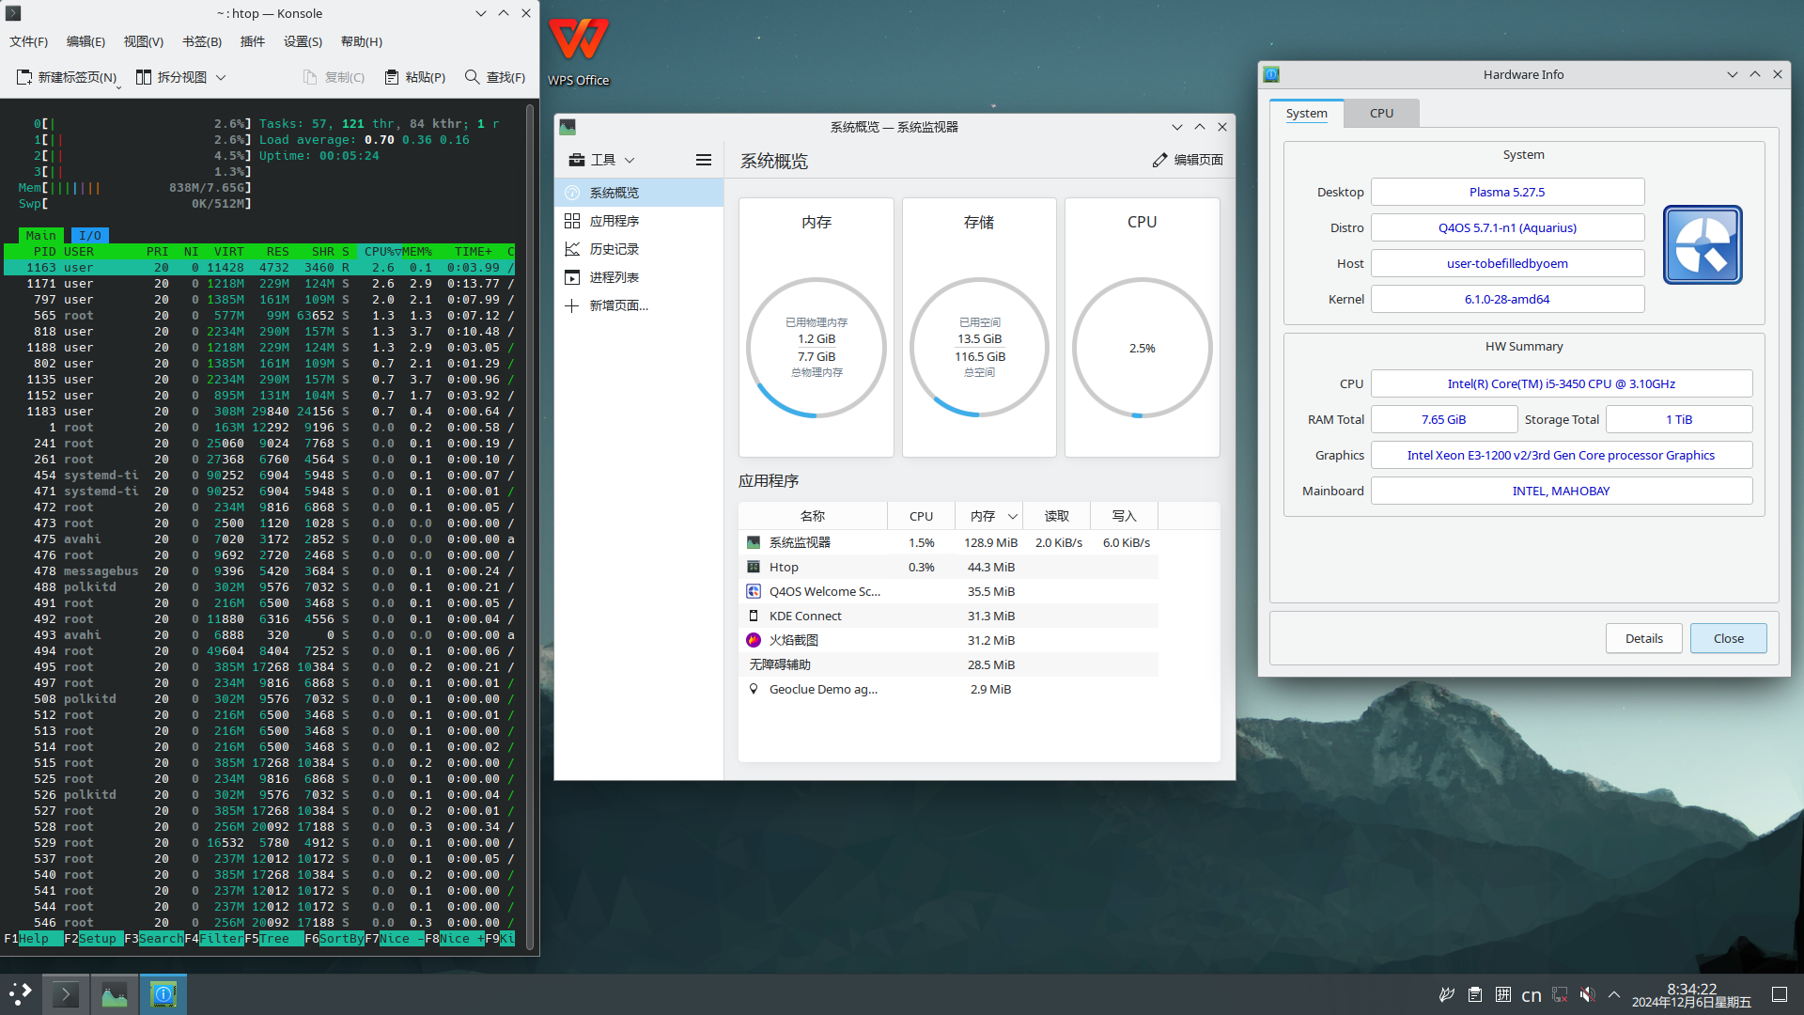Viewport: 1804px width, 1015px height.
Task: Select Process list page in sidebar
Action: [639, 277]
